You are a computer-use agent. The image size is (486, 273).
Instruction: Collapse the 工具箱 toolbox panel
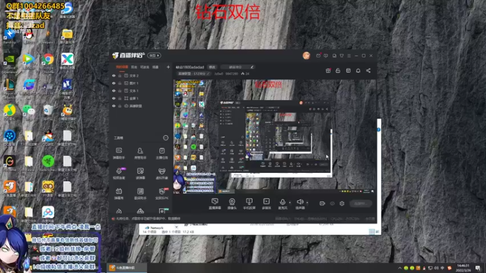165,138
